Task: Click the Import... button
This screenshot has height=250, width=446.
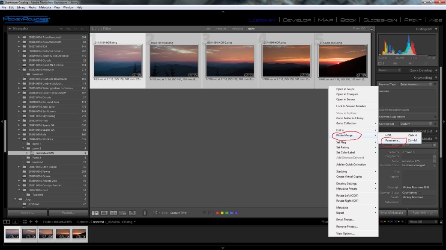Action: click(x=28, y=213)
